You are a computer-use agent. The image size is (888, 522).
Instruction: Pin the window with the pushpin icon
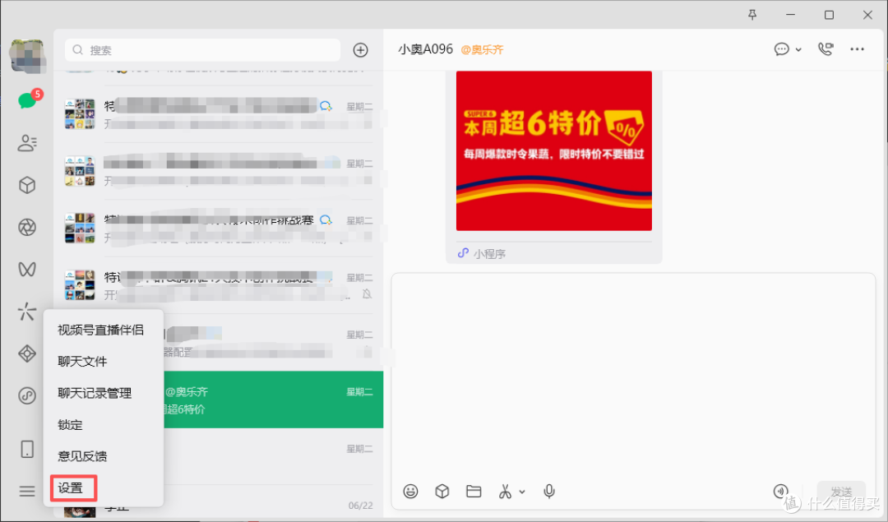click(752, 16)
